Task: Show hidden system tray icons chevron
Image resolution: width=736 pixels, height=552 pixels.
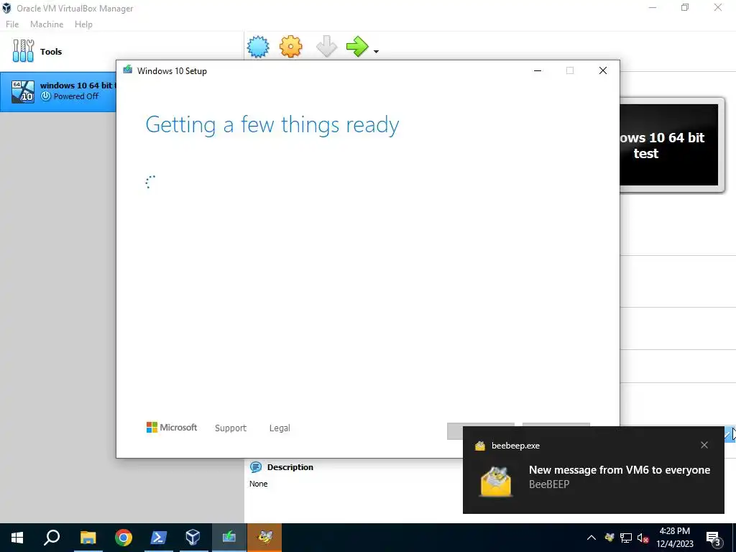Action: click(592, 538)
